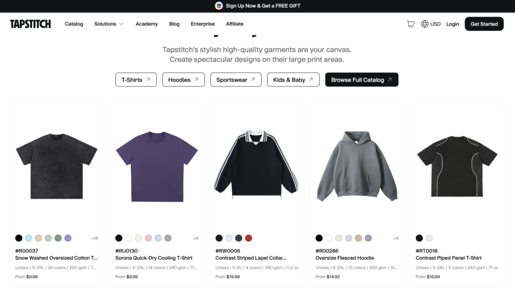Viewport: 515px width, 297px height.
Task: Open the Login link
Action: coord(452,24)
